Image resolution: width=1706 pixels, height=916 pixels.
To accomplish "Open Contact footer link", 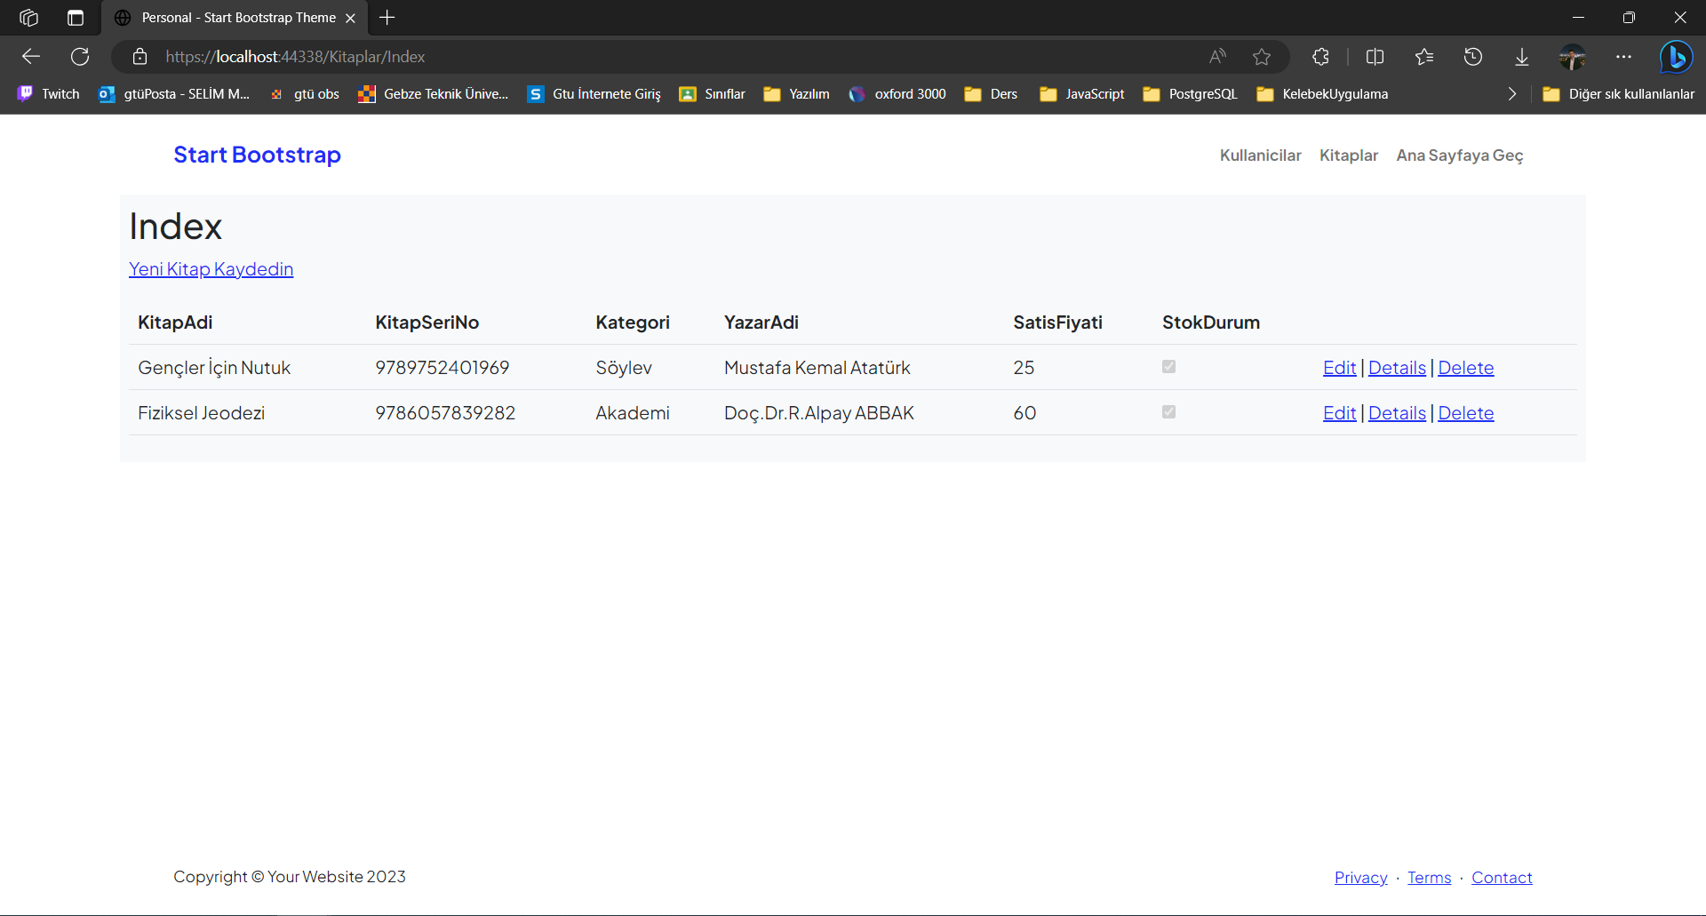I will pos(1502,878).
